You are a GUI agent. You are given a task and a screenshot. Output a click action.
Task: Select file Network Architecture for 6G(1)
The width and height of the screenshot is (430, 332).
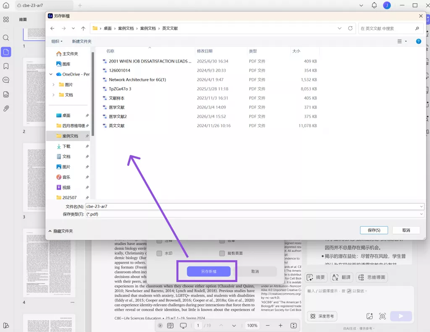tap(137, 80)
